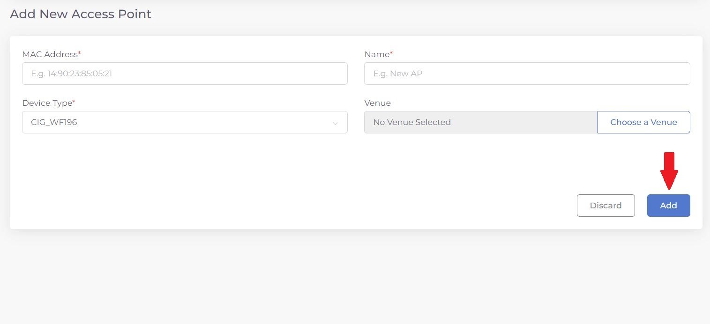Click the MAC Address label text
This screenshot has width=710, height=324.
pos(50,54)
